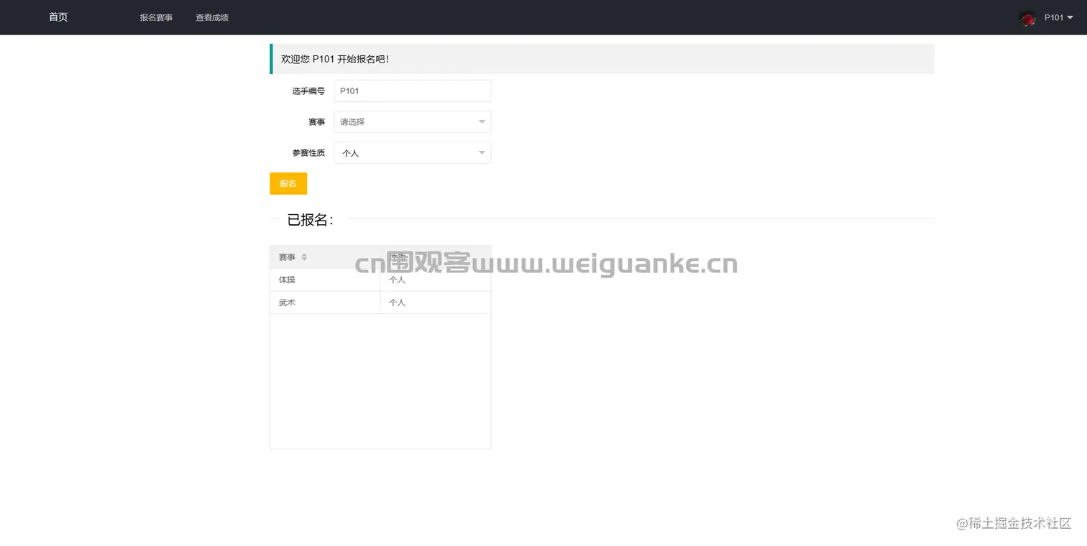
Task: Click the 欢迎您 P101 welcome banner text
Action: click(x=335, y=59)
